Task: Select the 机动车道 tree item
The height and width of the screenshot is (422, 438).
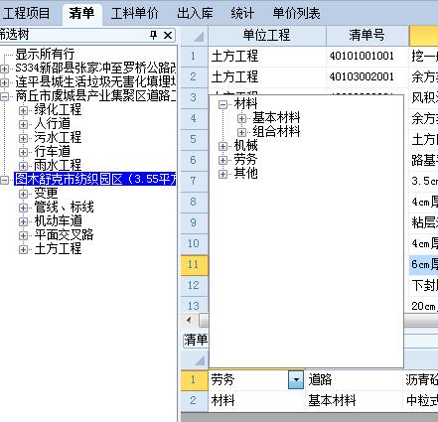Action: pyautogui.click(x=58, y=220)
